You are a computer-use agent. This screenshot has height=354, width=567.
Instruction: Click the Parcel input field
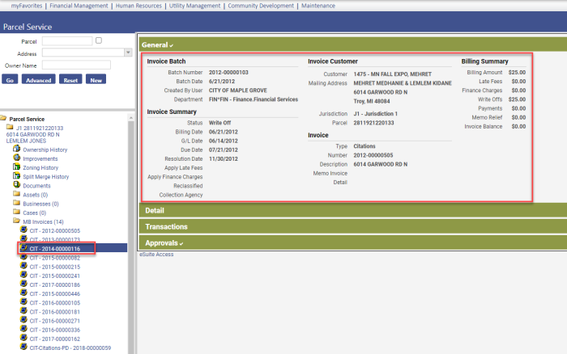click(x=67, y=41)
